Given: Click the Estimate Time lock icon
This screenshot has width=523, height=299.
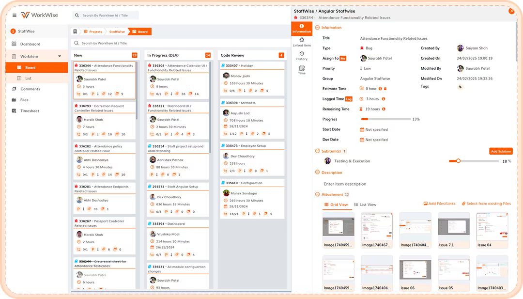Looking at the screenshot, I should click(x=385, y=89).
